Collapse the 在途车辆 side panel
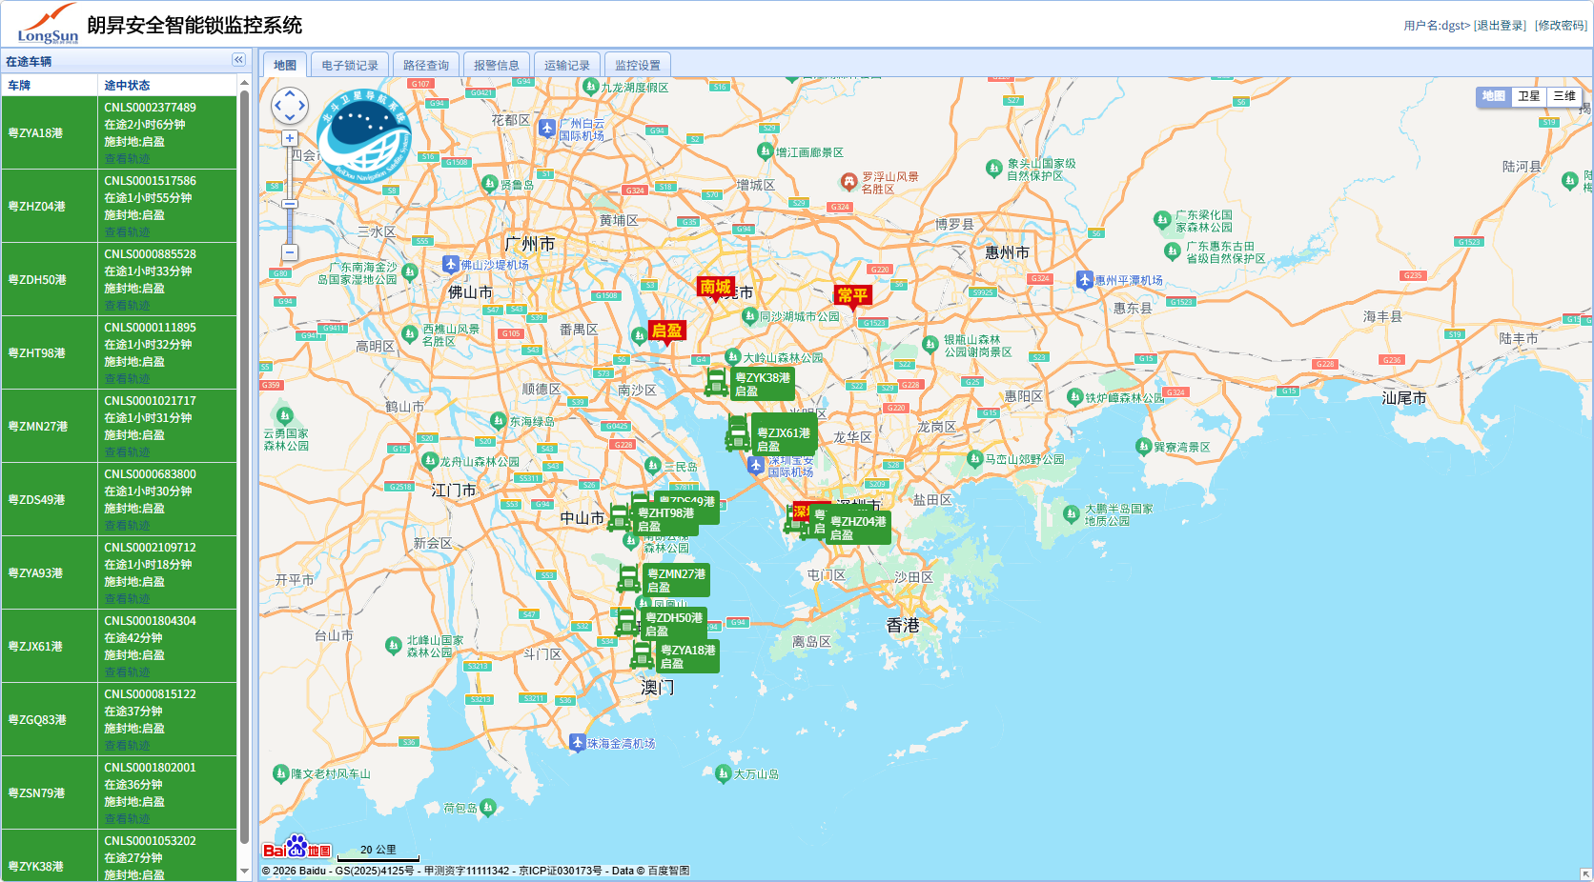 tap(238, 60)
